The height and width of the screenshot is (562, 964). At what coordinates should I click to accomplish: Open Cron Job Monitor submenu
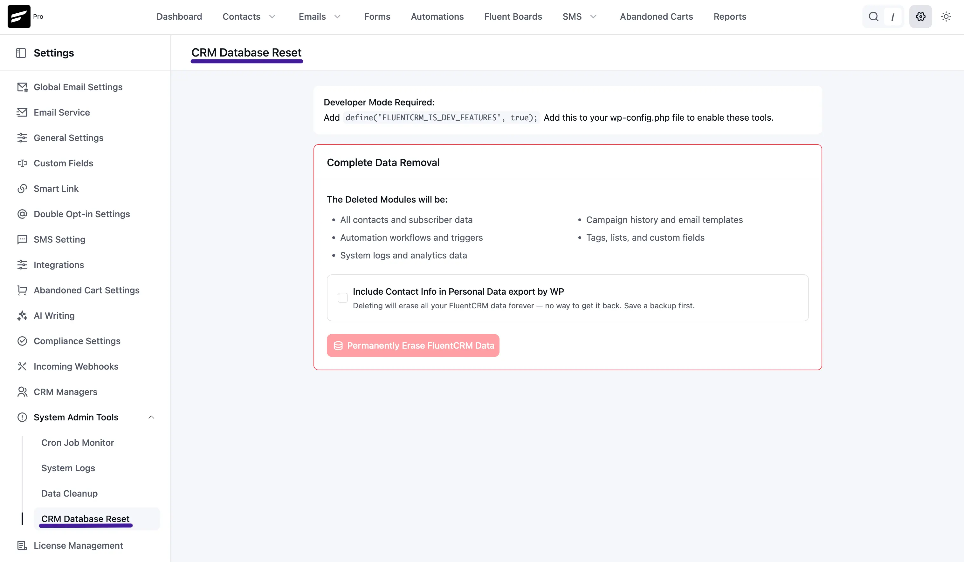(x=78, y=443)
